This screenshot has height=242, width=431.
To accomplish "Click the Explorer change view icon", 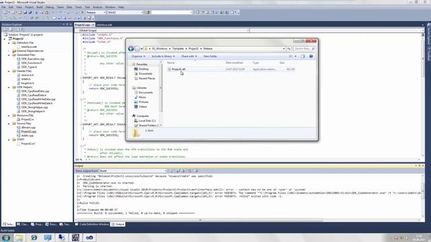I will pos(291,56).
